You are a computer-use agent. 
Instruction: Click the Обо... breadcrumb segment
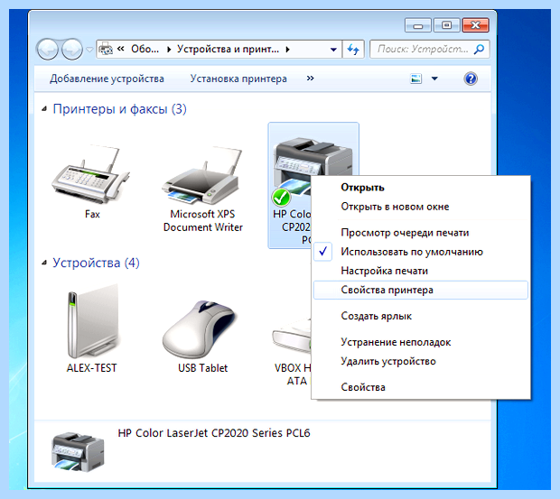[145, 49]
